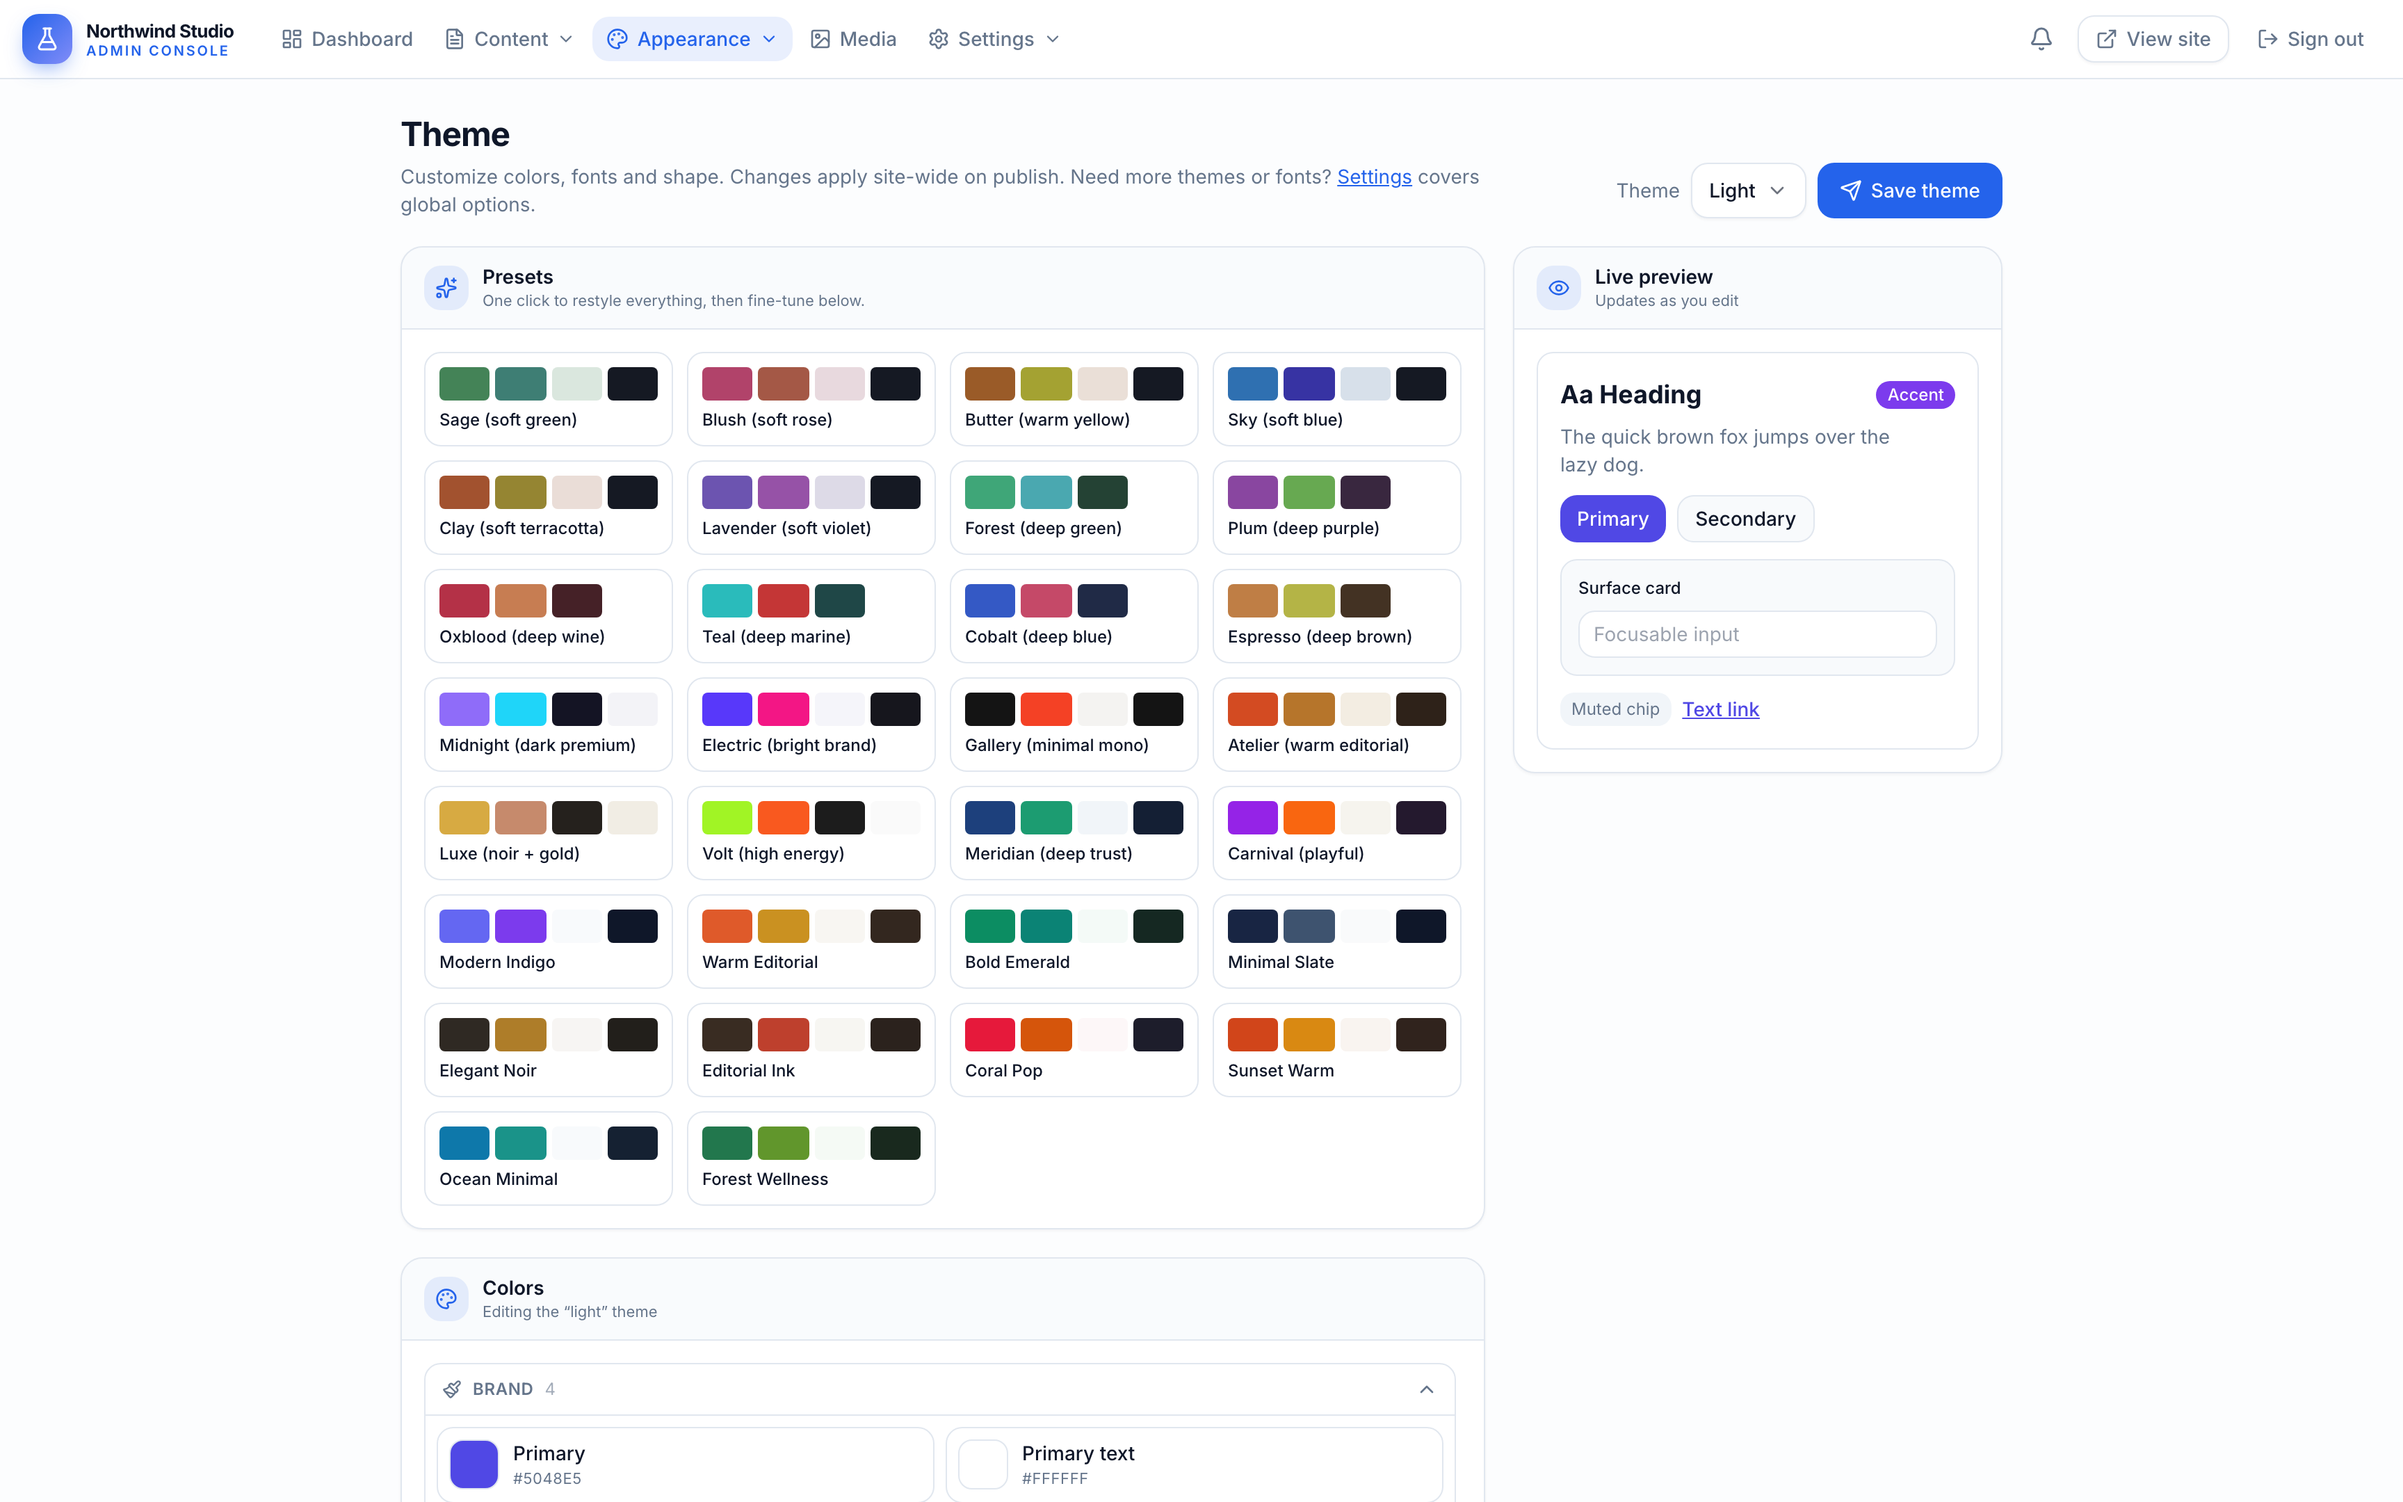Click the Sign out arrow icon
The height and width of the screenshot is (1502, 2403).
pos(2267,39)
